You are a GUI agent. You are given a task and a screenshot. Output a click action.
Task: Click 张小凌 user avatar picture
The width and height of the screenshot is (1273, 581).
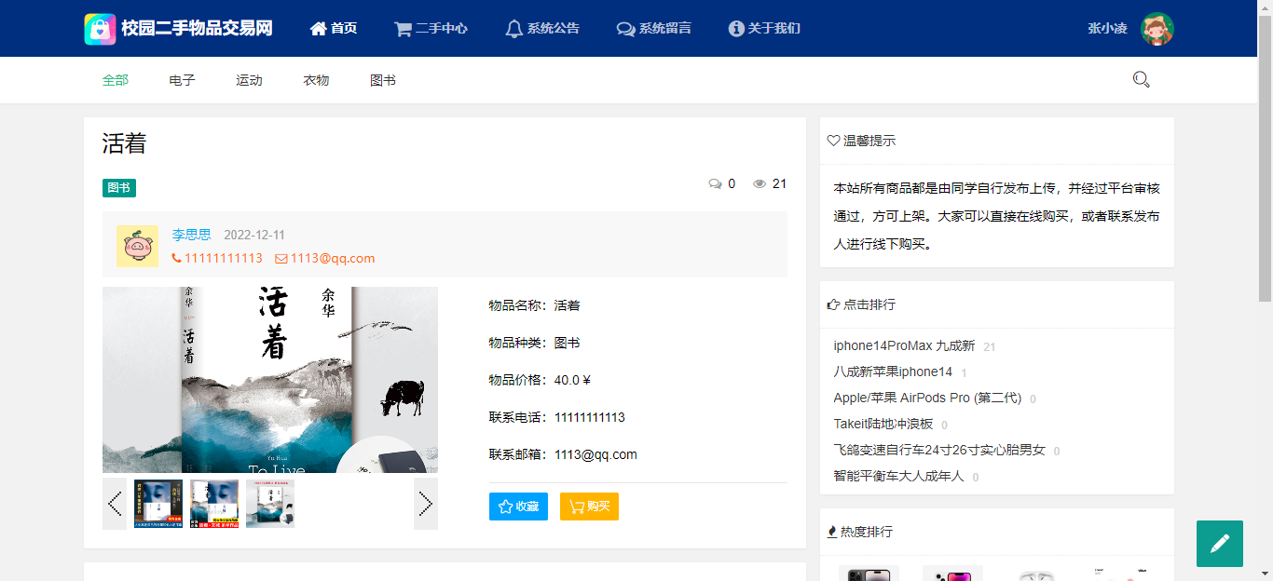coord(1157,29)
